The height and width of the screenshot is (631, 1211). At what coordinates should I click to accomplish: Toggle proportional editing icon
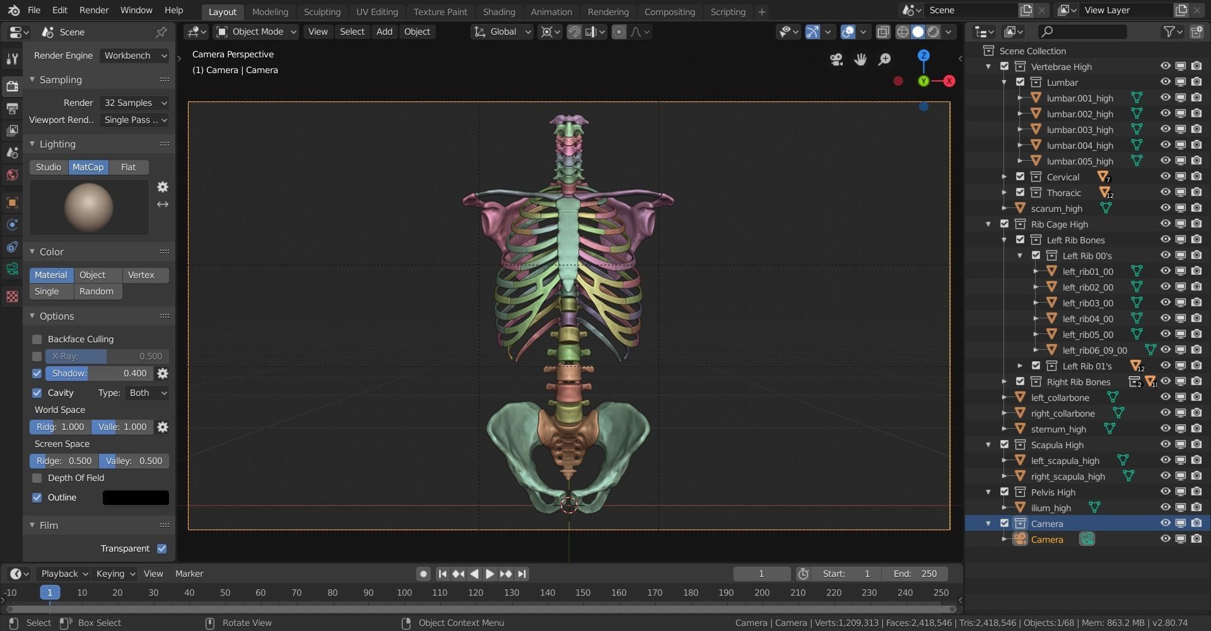click(619, 32)
